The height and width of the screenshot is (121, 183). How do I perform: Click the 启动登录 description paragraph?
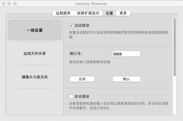[x=119, y=35]
